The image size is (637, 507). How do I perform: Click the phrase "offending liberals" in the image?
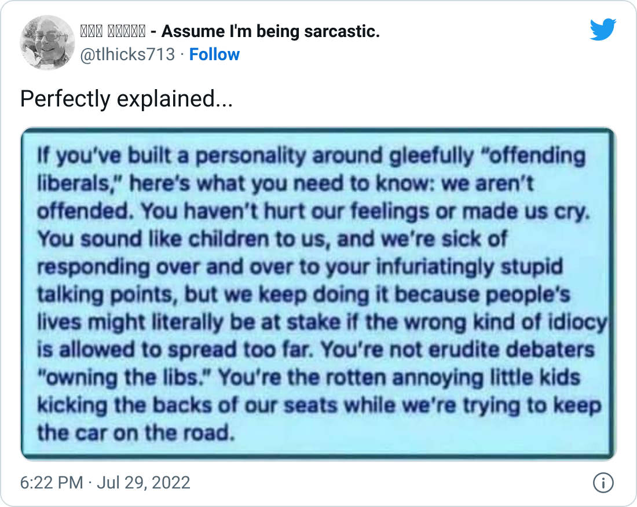coord(312,170)
